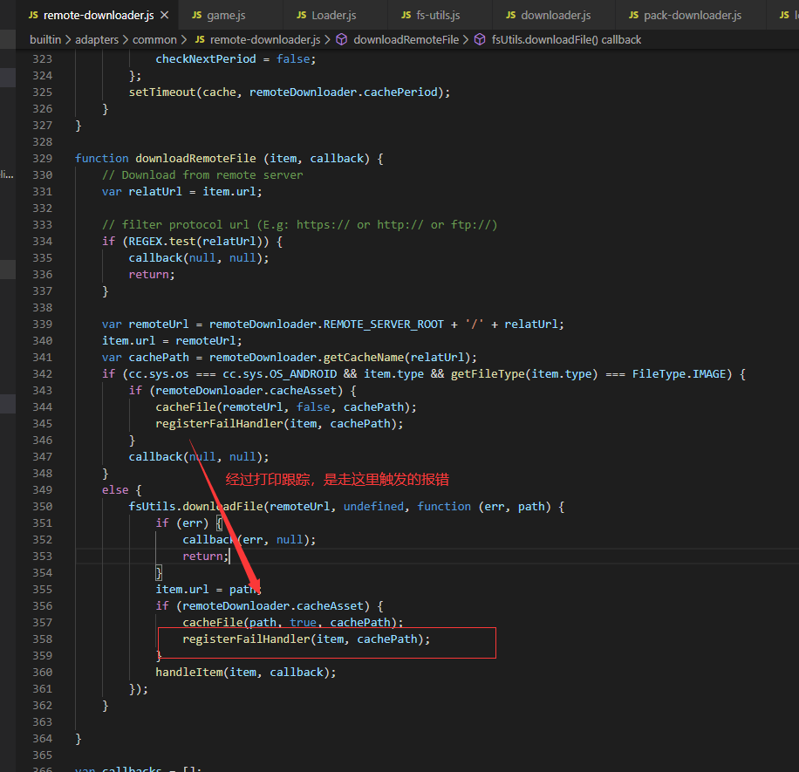Click line number 364
This screenshot has width=799, height=772.
[42, 738]
